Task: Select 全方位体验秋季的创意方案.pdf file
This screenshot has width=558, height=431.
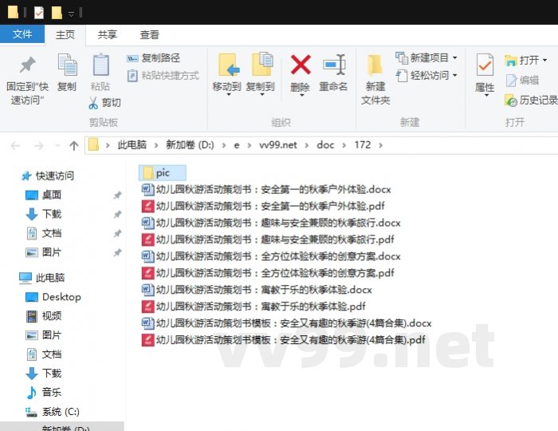Action: tap(268, 273)
